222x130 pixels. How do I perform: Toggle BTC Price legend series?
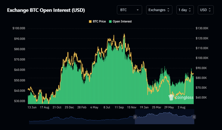[97, 22]
